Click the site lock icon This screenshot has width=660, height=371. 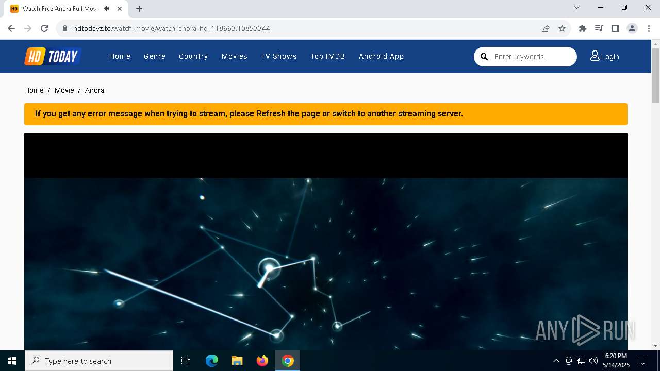click(x=65, y=28)
